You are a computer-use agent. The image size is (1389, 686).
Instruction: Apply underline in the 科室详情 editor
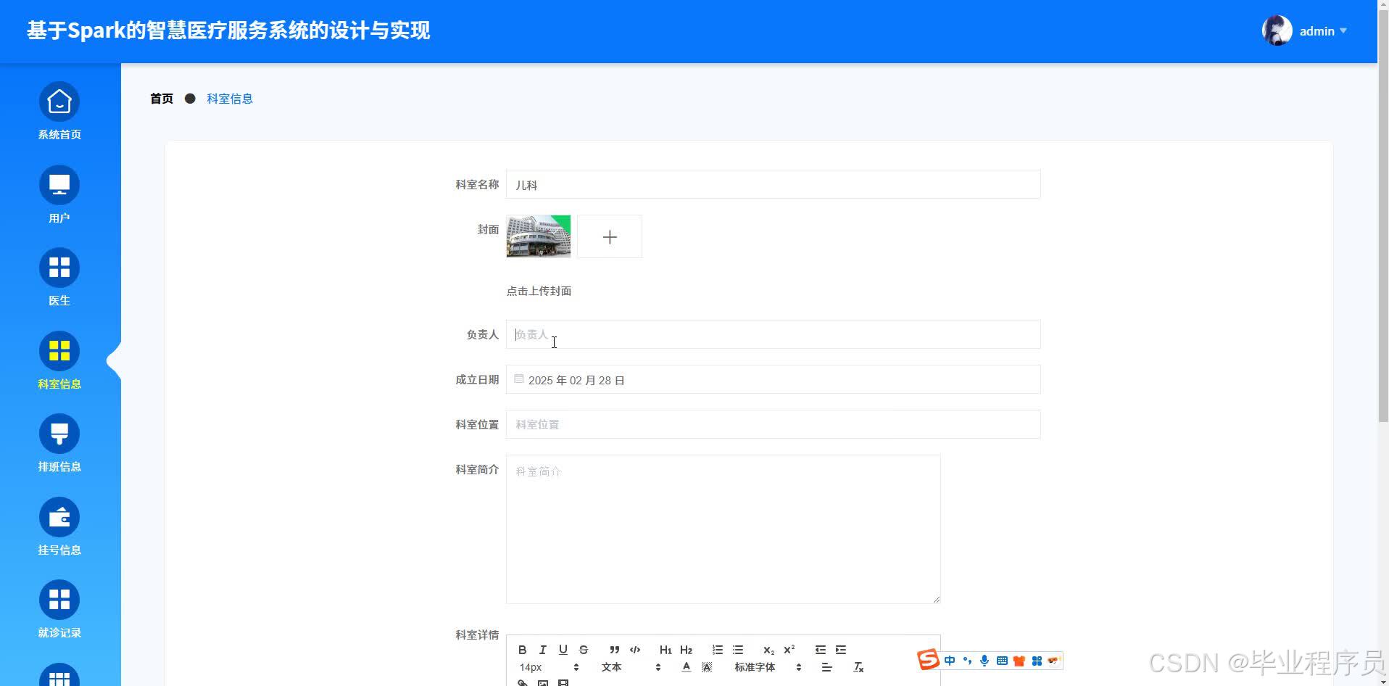pyautogui.click(x=563, y=649)
